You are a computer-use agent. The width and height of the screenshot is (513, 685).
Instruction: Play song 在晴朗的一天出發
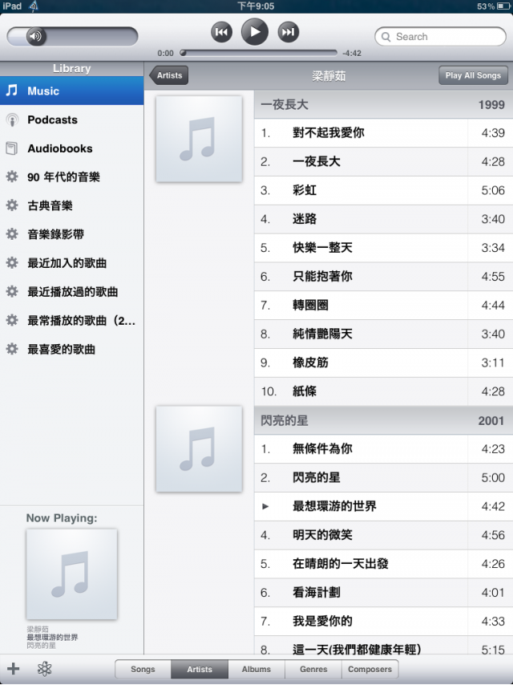pos(383,564)
